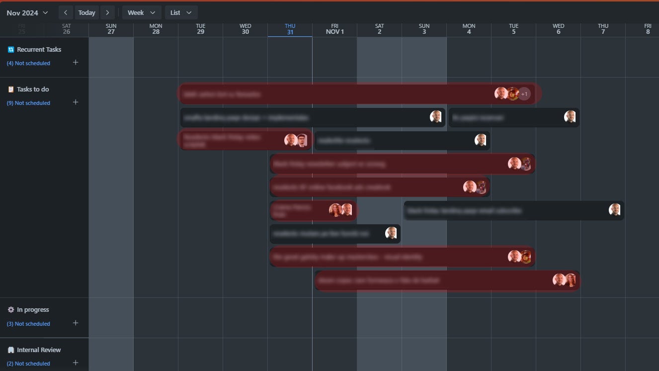Click the glasses-wearing assignee avatar on red task
659x371 pixels.
pos(302,140)
